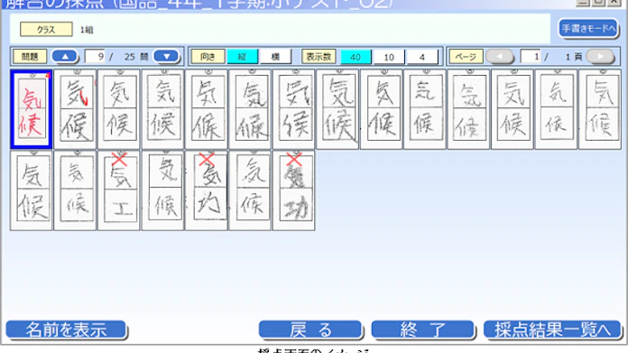Click the 終了 finish button
Screen dimensions: 628x353
coord(423,330)
